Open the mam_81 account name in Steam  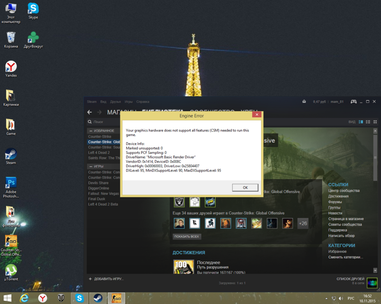337,102
